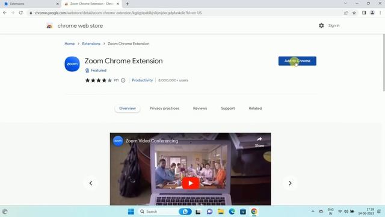Viewport: 385px width, 217px height.
Task: Open Microsoft Edge from taskbar
Action: click(232, 212)
